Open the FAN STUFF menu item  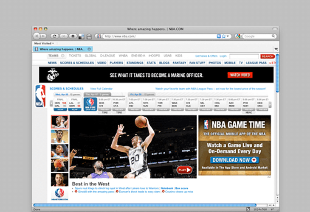(x=197, y=63)
